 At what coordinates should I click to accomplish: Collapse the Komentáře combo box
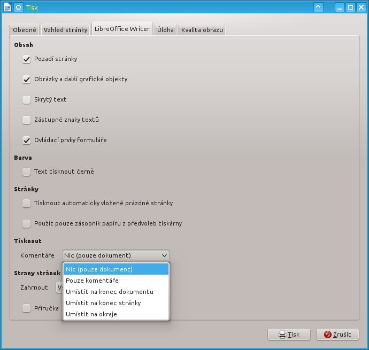click(x=116, y=255)
